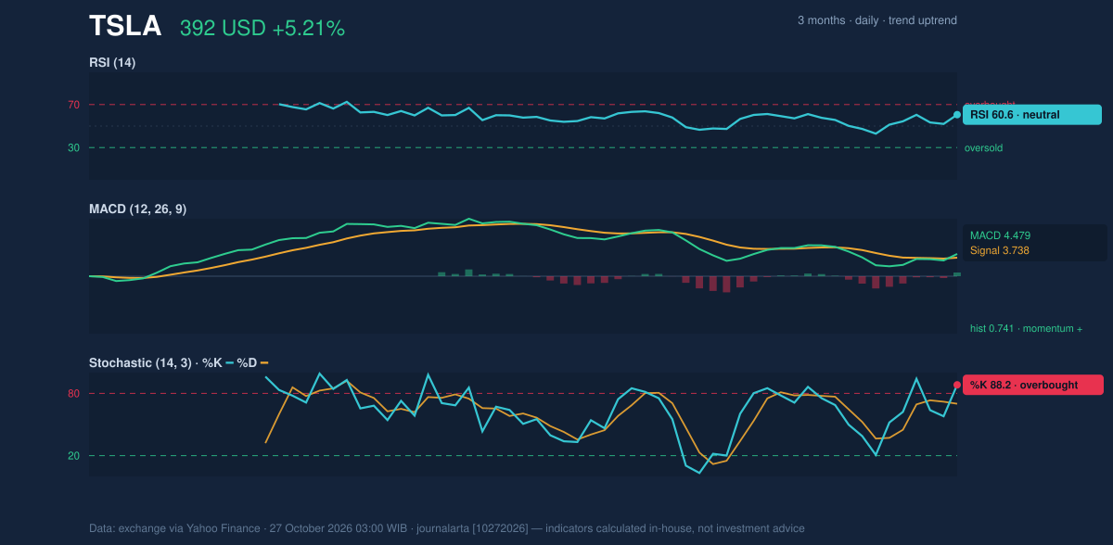Viewport: 1113px width, 545px height.
Task: Click the Signal 3.738 value
Action: point(1000,250)
